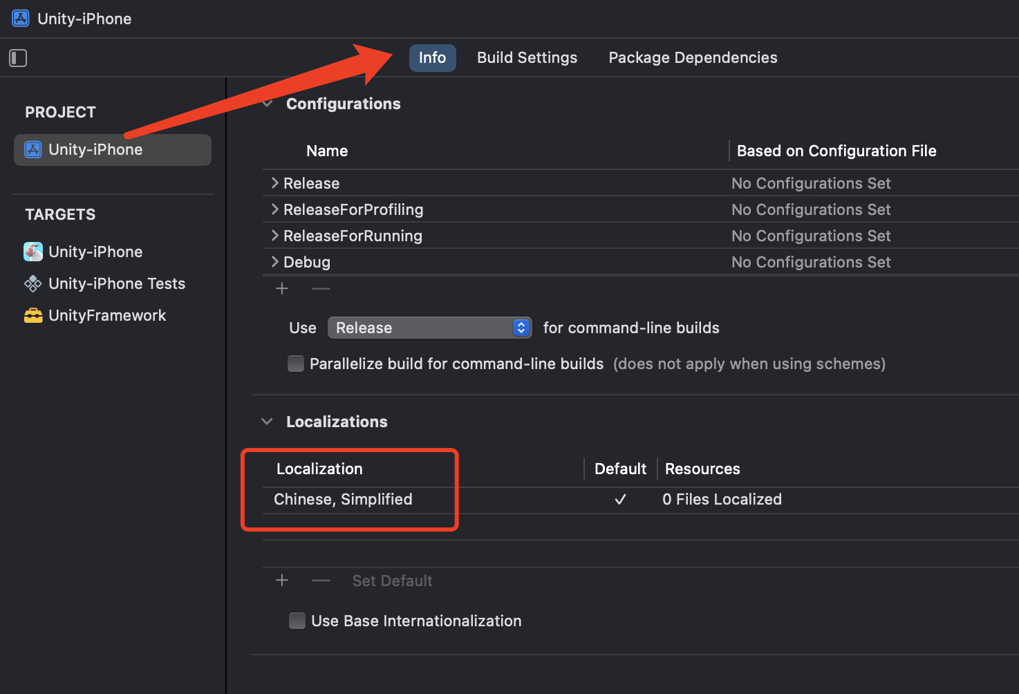Enable Use Base Internationalization checkbox
Viewport: 1019px width, 694px height.
pyautogui.click(x=297, y=621)
